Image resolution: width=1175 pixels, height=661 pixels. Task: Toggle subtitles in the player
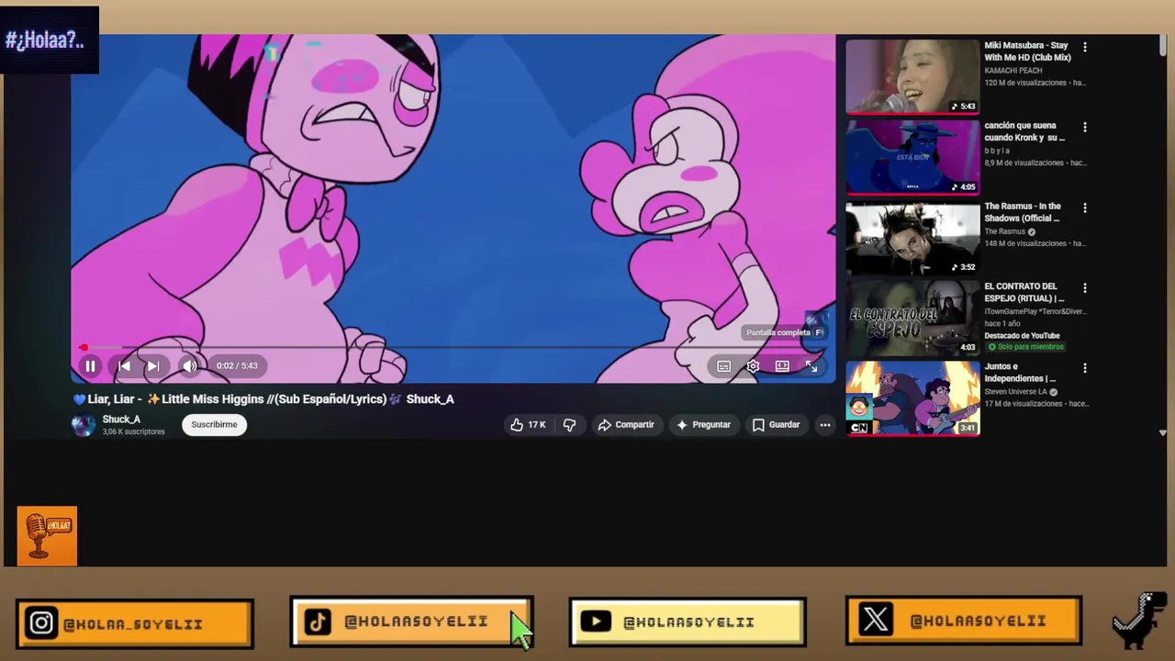pos(723,366)
